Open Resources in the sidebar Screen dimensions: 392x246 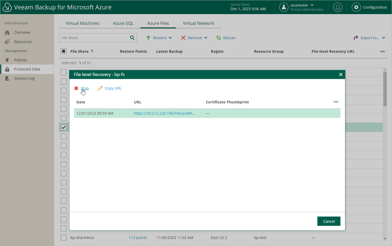(x=23, y=42)
